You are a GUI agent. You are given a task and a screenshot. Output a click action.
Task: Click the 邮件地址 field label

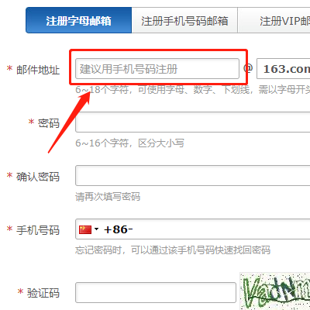pyautogui.click(x=38, y=70)
